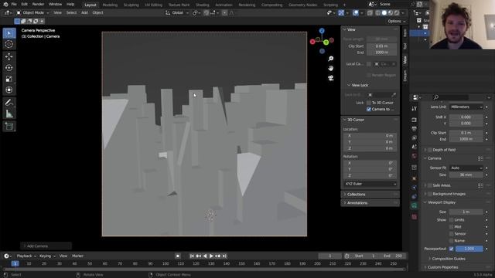Open the Options popover button

[x=397, y=21]
